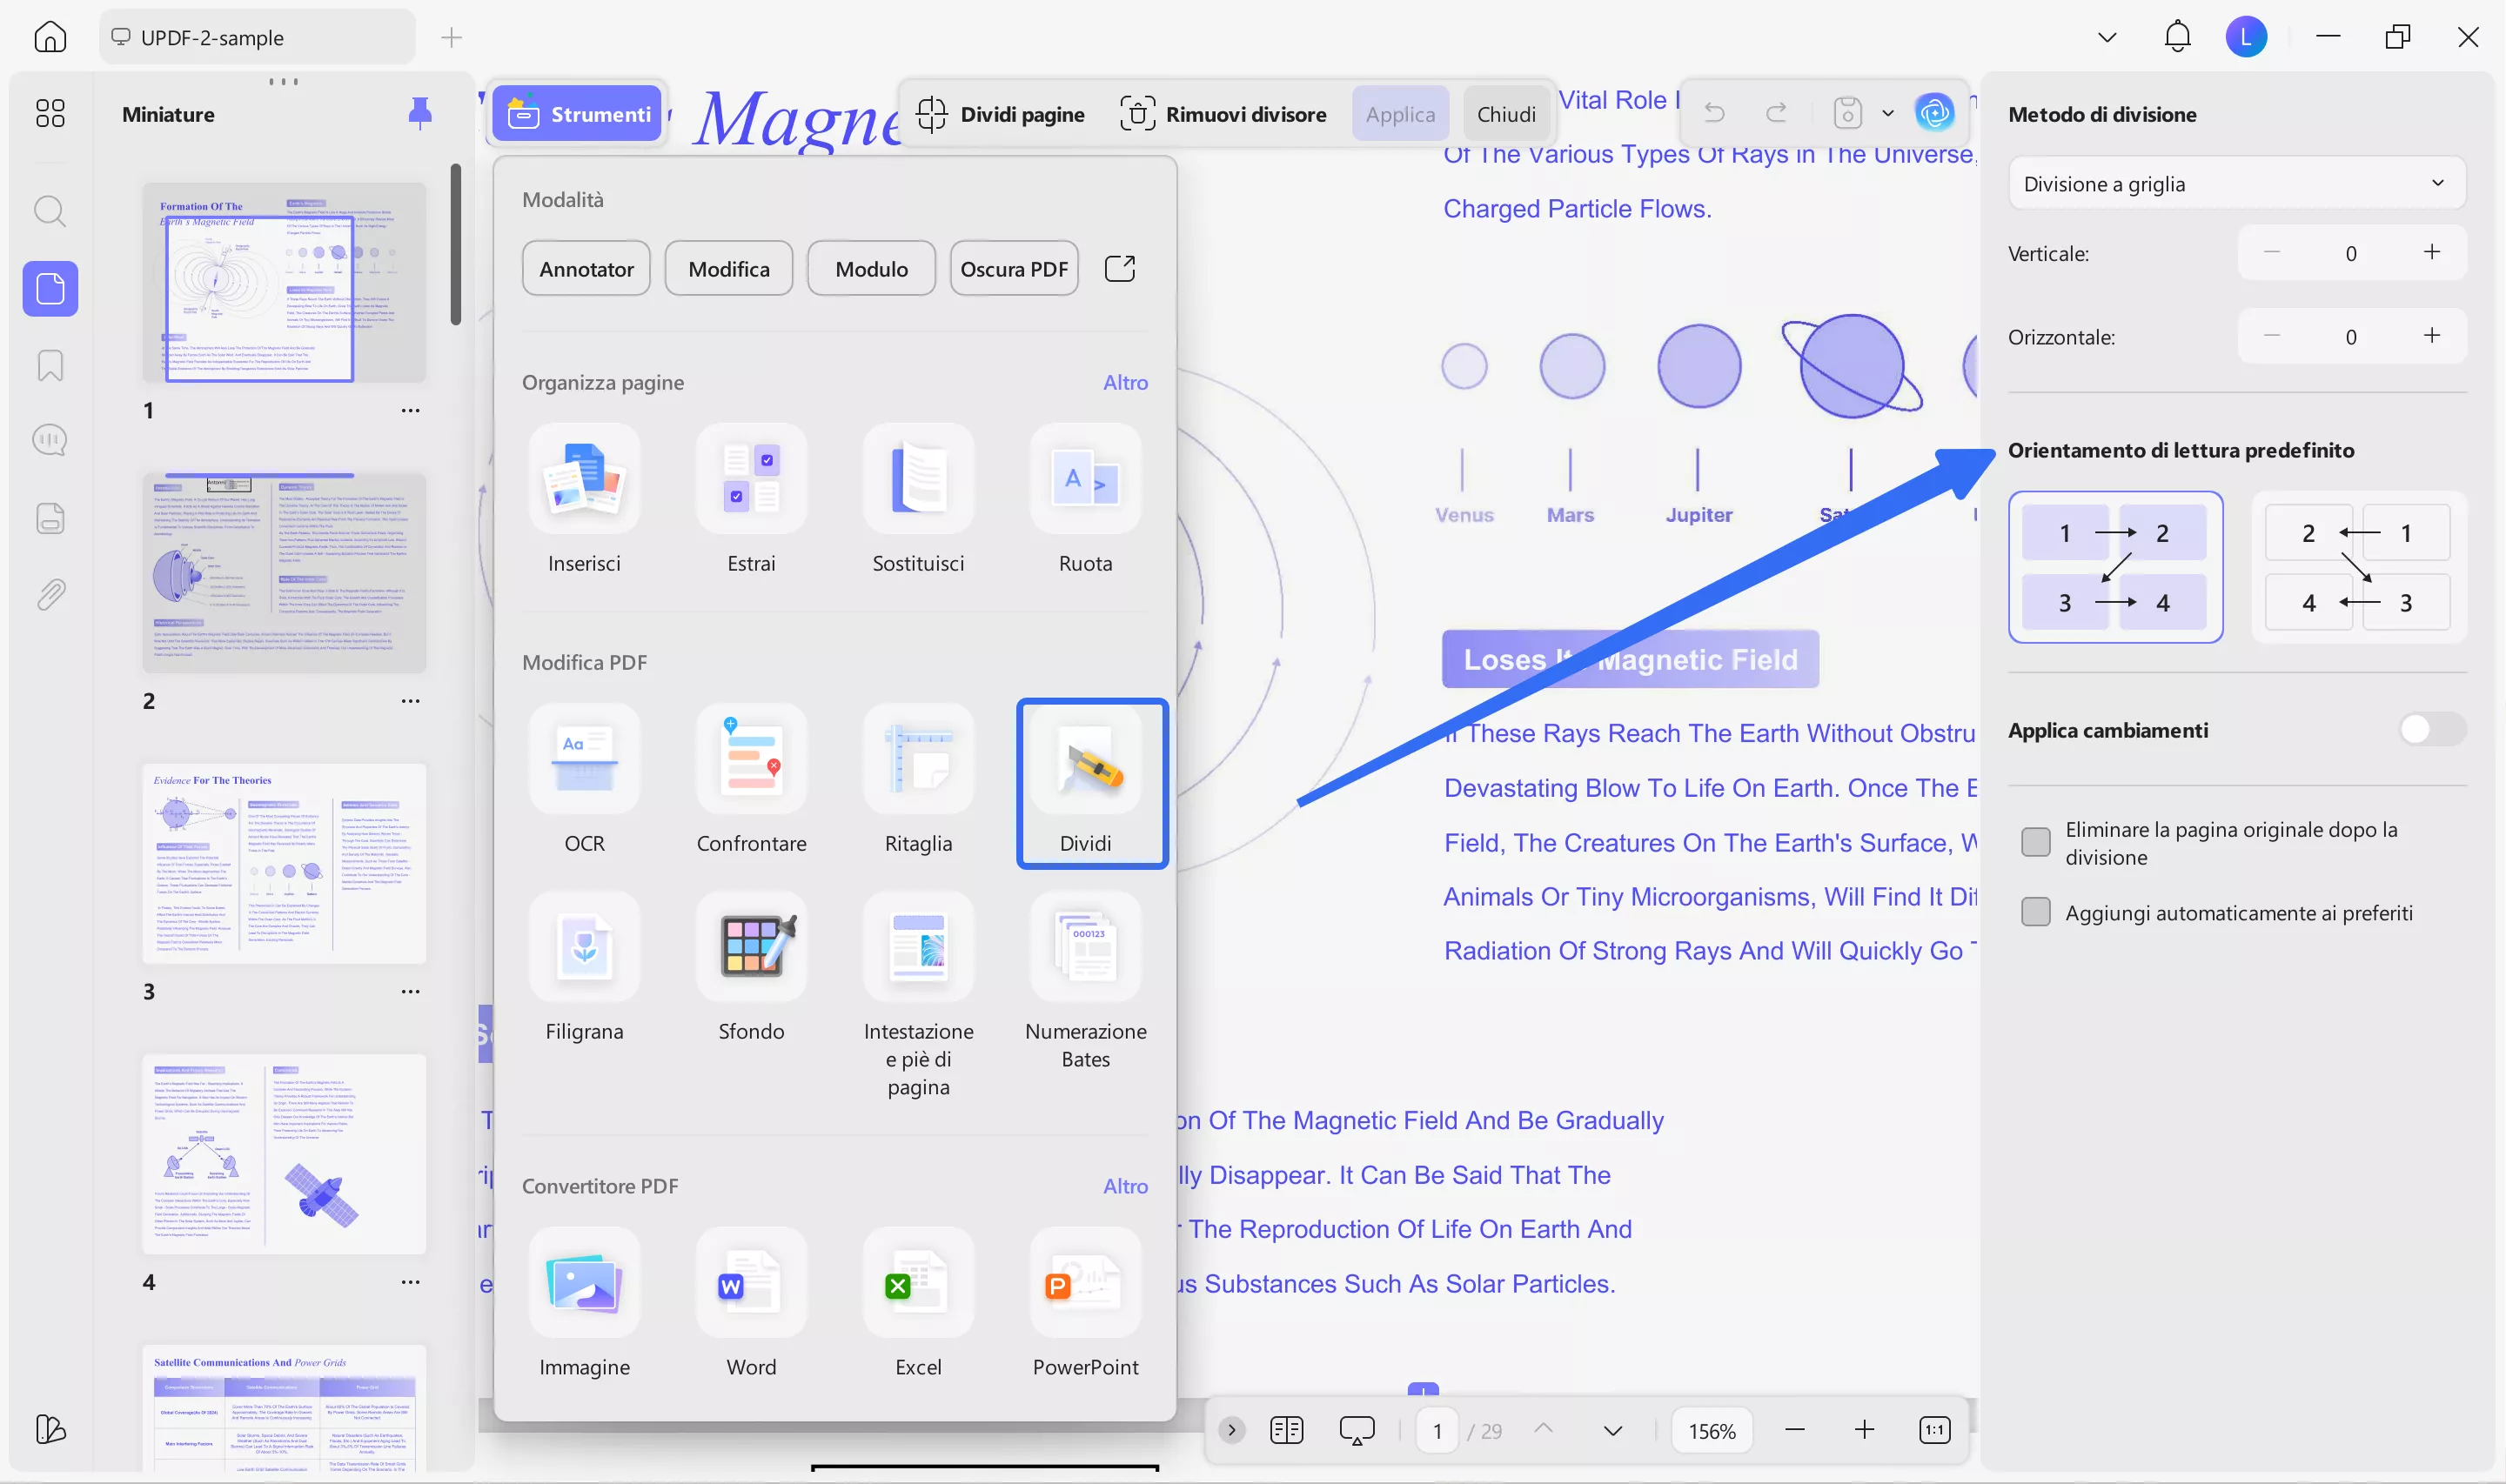The height and width of the screenshot is (1484, 2506).
Task: Open the bookmarks panel in the sidebar
Action: 49,365
